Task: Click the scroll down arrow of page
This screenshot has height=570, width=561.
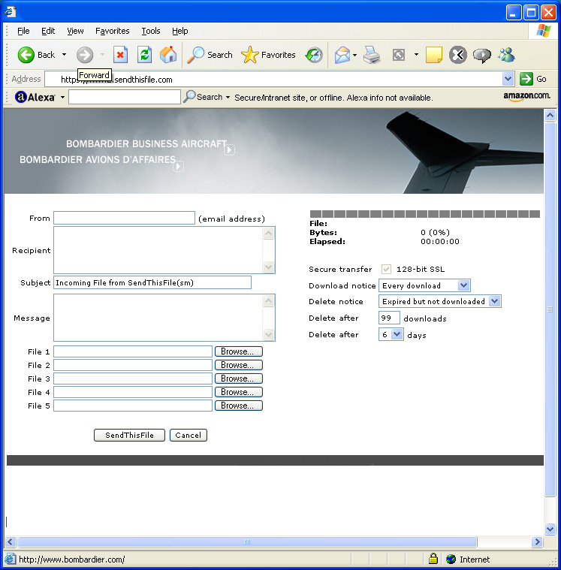Action: 550,529
